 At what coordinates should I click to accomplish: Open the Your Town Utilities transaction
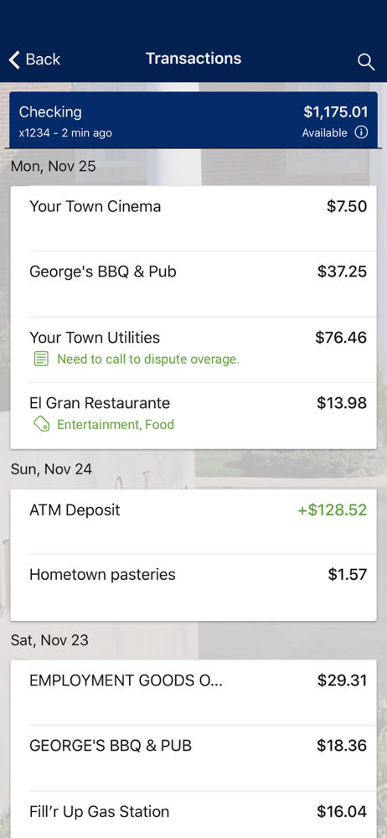[193, 349]
